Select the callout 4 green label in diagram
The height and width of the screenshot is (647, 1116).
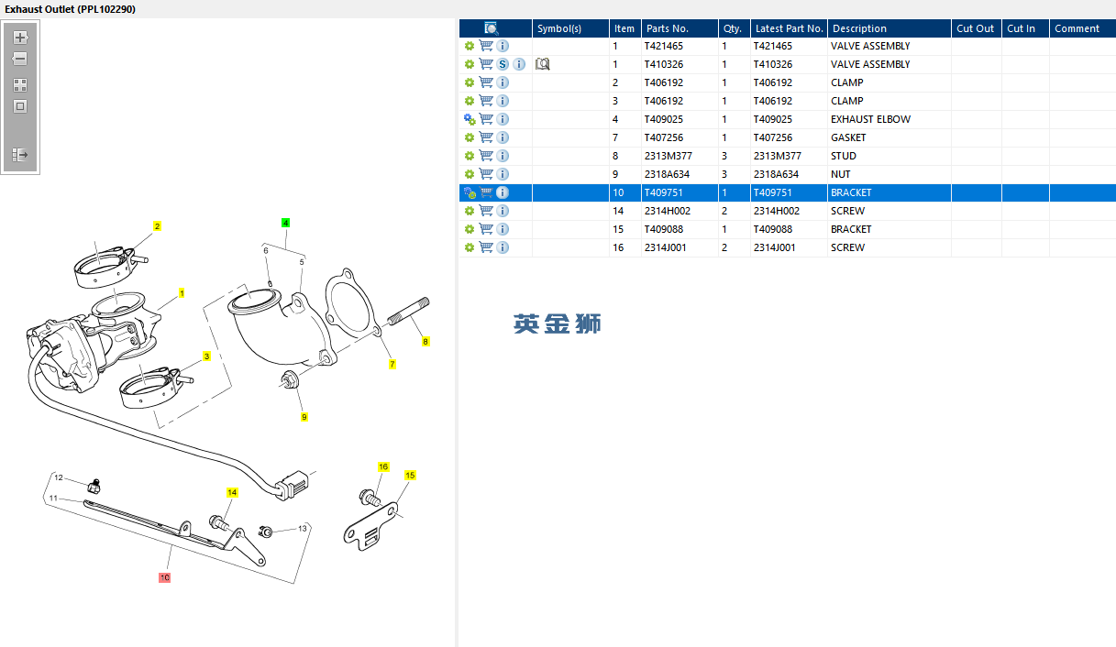pyautogui.click(x=285, y=223)
